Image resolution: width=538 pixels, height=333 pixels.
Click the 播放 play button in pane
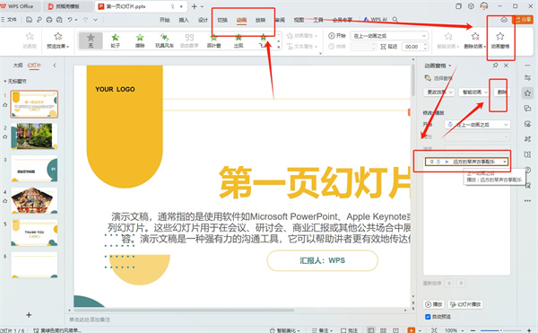pyautogui.click(x=434, y=304)
